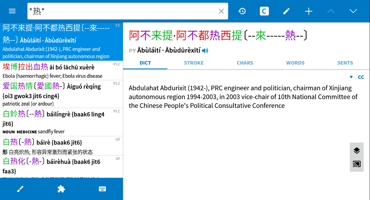Image resolution: width=370 pixels, height=200 pixels.
Task: Click the cast screen icon
Action: tap(357, 164)
